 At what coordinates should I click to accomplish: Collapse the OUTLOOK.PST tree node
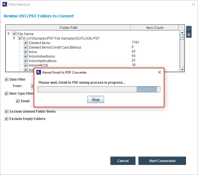tap(14, 38)
